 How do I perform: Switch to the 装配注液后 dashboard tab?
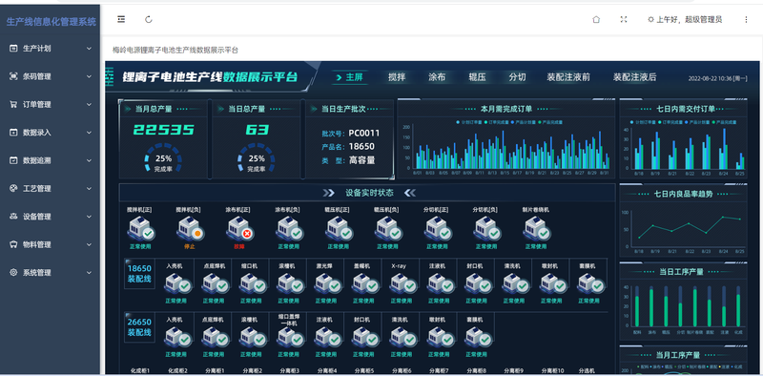(x=635, y=77)
